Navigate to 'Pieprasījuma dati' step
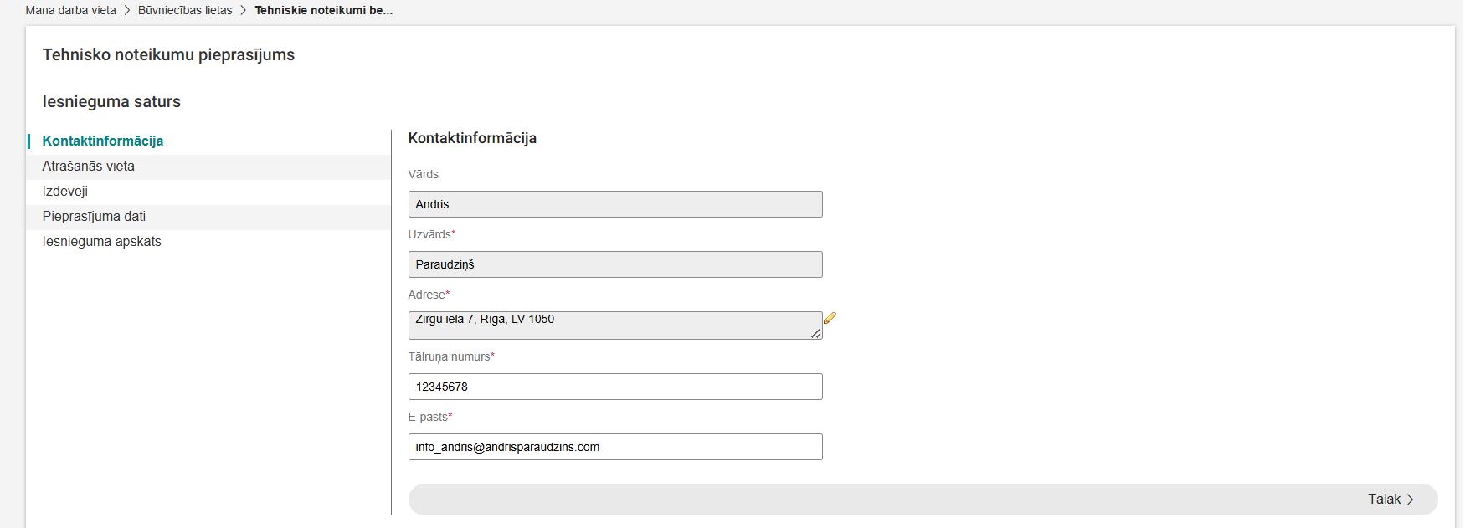Screen dimensions: 1465x528 (94, 216)
